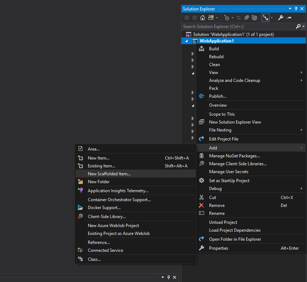The image size is (307, 282).
Task: Open the Debug submenu
Action: pyautogui.click(x=252, y=189)
